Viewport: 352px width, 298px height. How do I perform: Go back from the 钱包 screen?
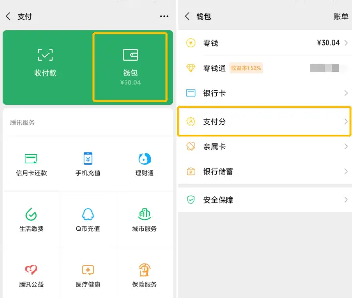point(187,16)
